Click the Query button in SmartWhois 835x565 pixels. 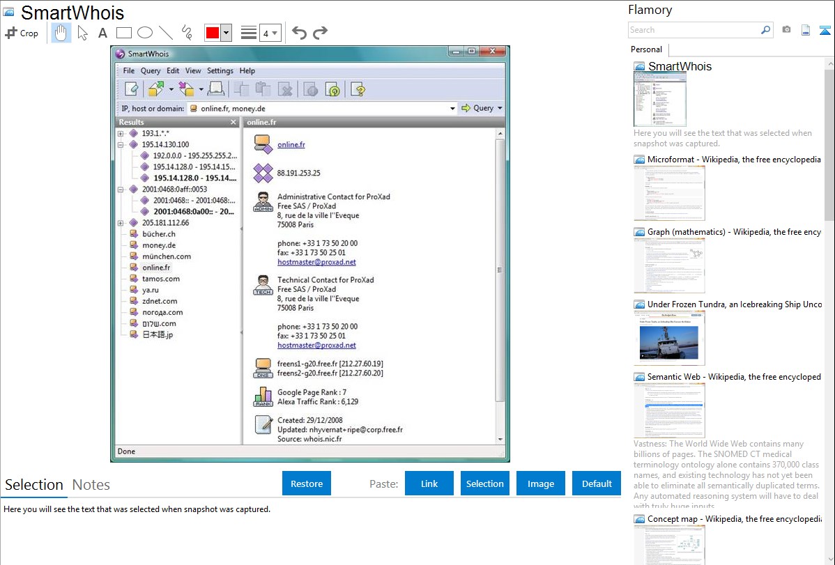[x=477, y=108]
